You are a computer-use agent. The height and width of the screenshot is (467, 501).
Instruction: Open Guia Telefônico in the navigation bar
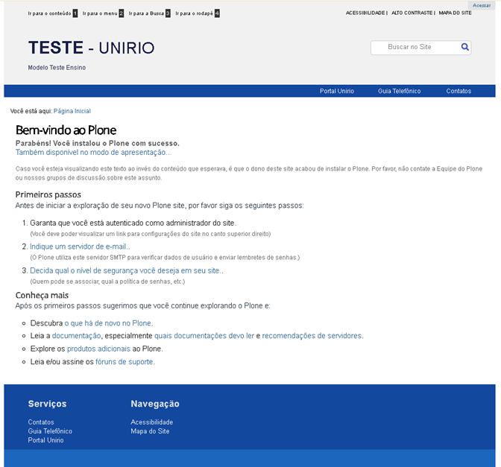399,91
